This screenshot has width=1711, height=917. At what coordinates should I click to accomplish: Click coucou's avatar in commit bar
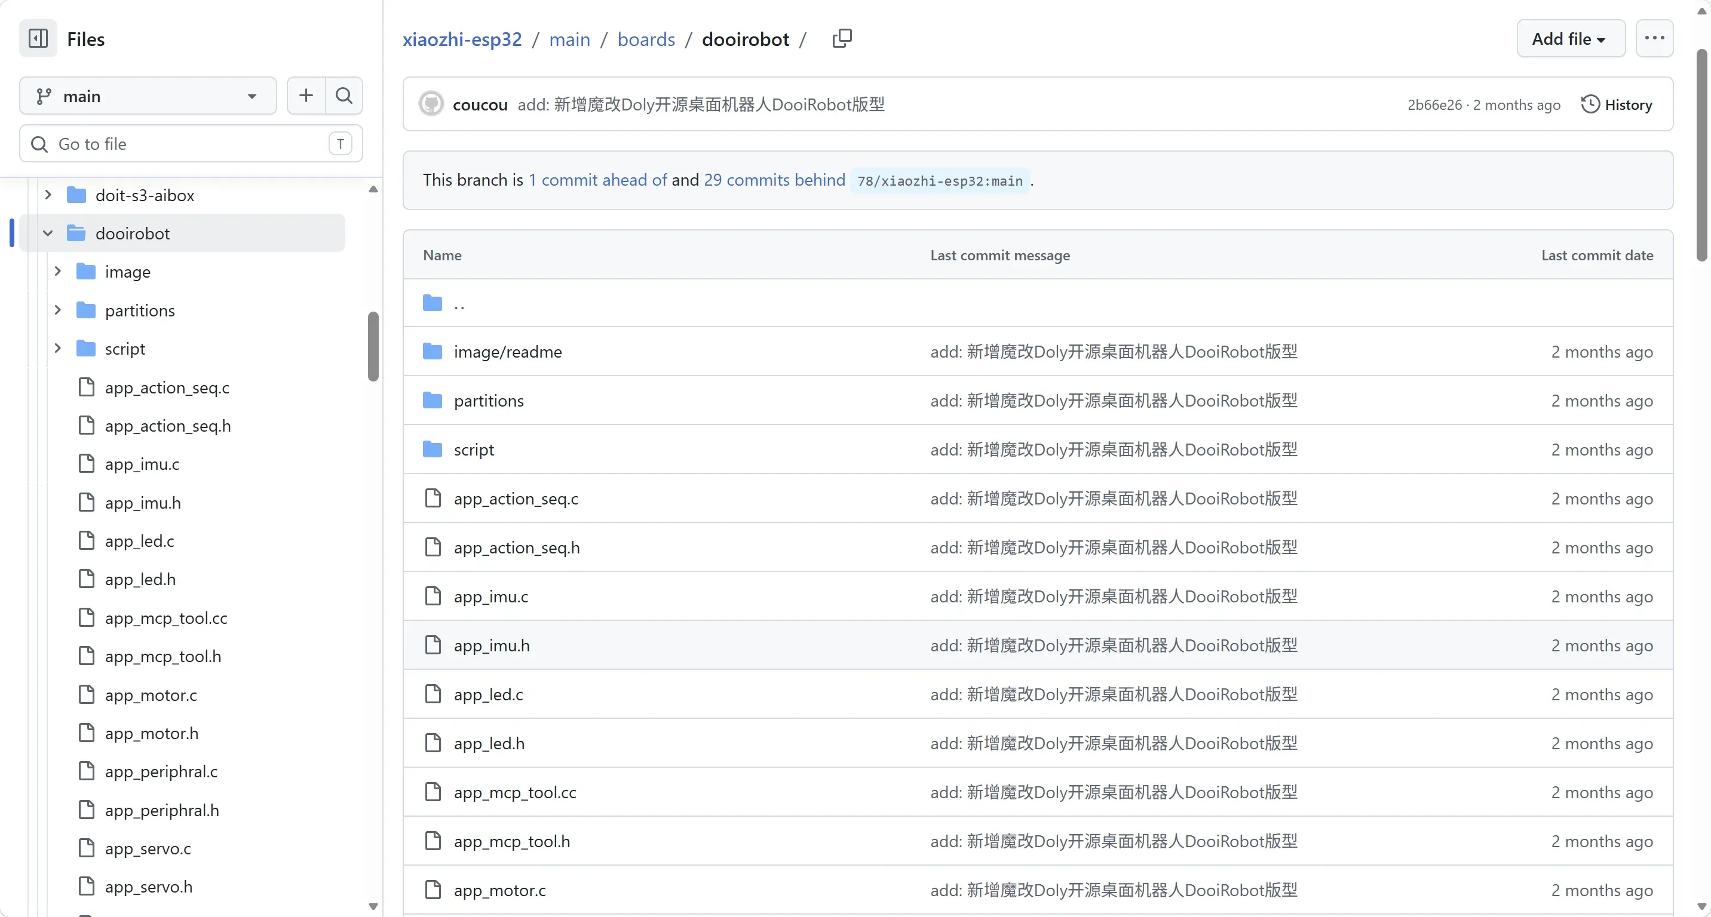tap(431, 104)
